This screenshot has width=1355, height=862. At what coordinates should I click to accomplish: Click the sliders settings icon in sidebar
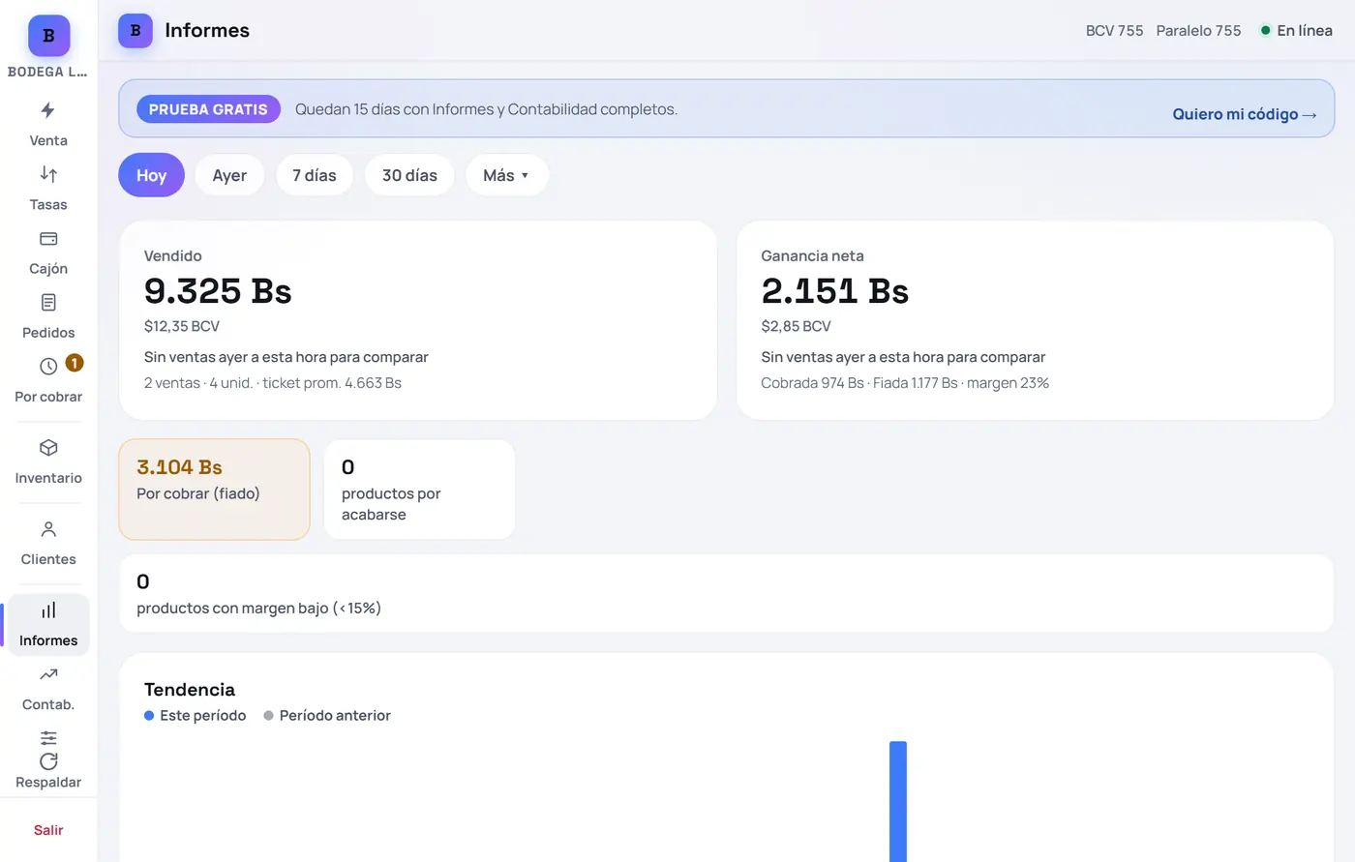[48, 737]
